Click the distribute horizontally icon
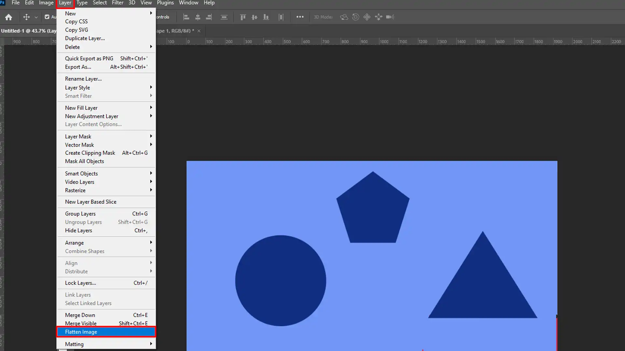This screenshot has width=625, height=351. click(x=281, y=17)
